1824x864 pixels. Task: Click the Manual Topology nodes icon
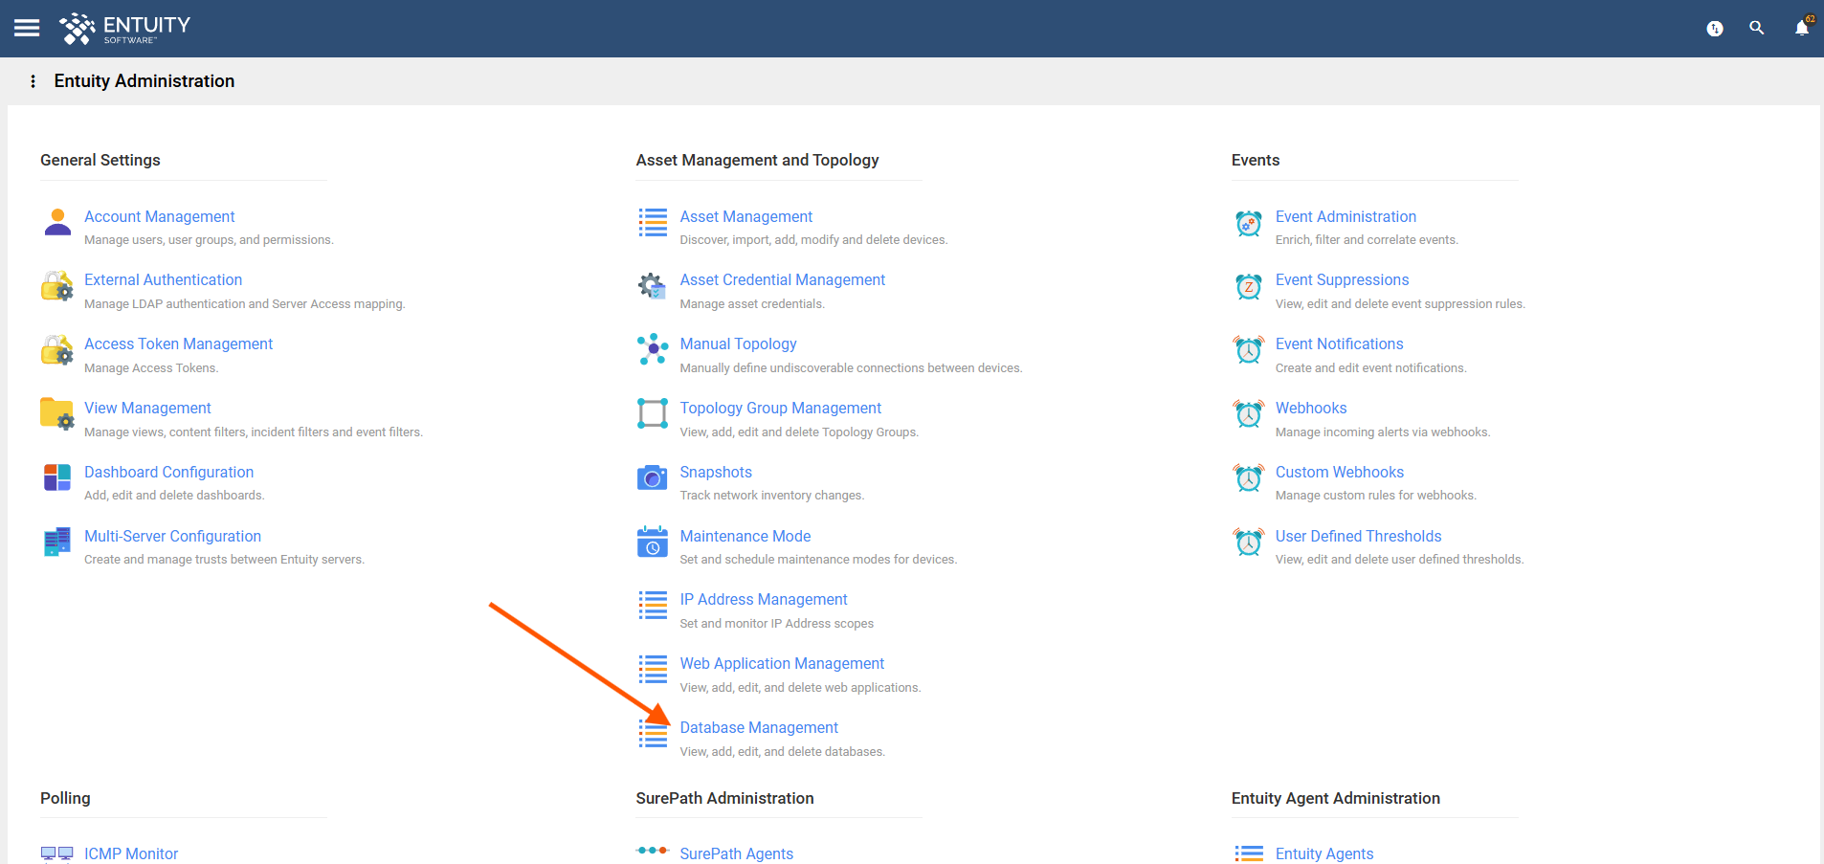653,349
